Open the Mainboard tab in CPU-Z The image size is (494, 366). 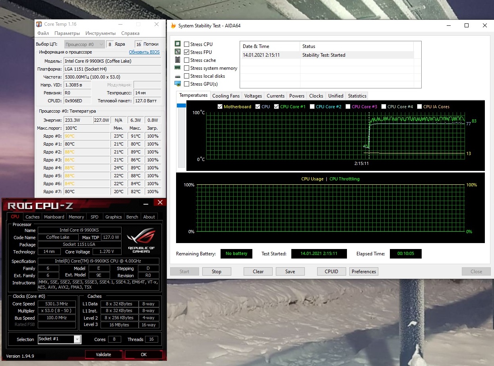pyautogui.click(x=54, y=217)
